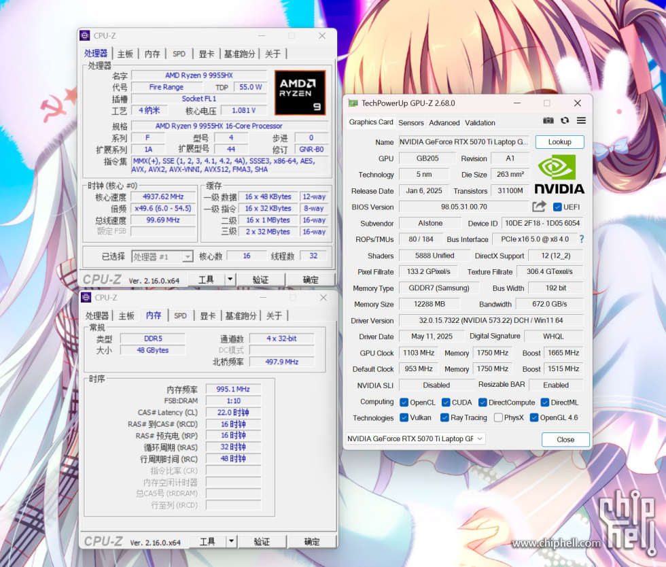
Task: Click the BIOS Version field 98.05.31.00.70
Action: (463, 207)
